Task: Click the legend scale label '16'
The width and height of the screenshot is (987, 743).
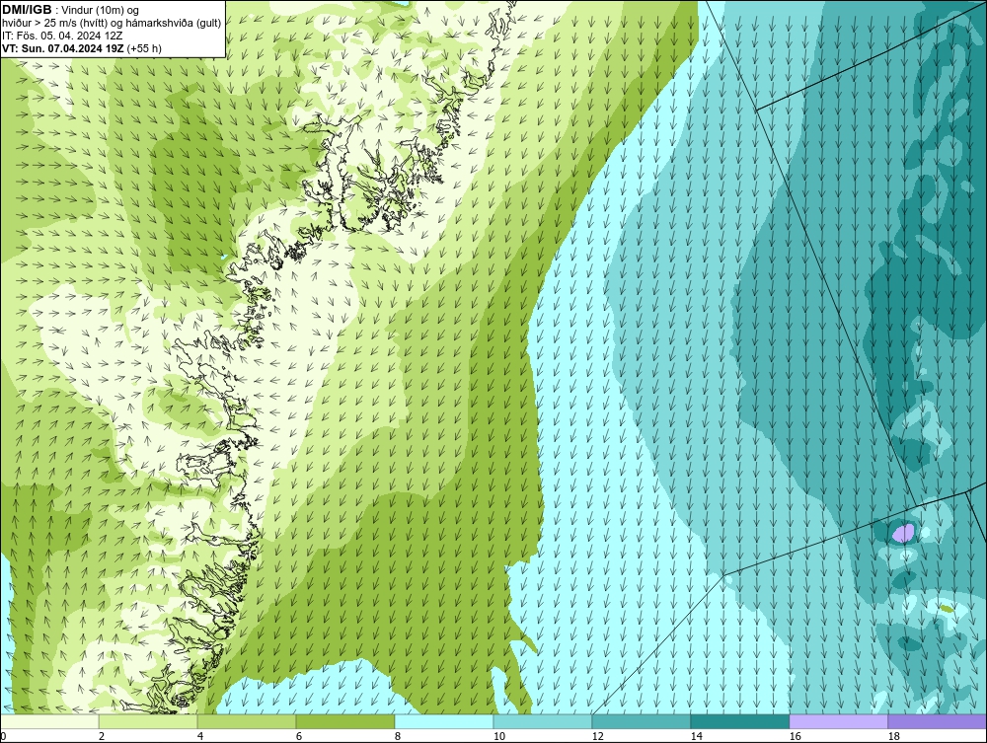Action: pyautogui.click(x=795, y=736)
